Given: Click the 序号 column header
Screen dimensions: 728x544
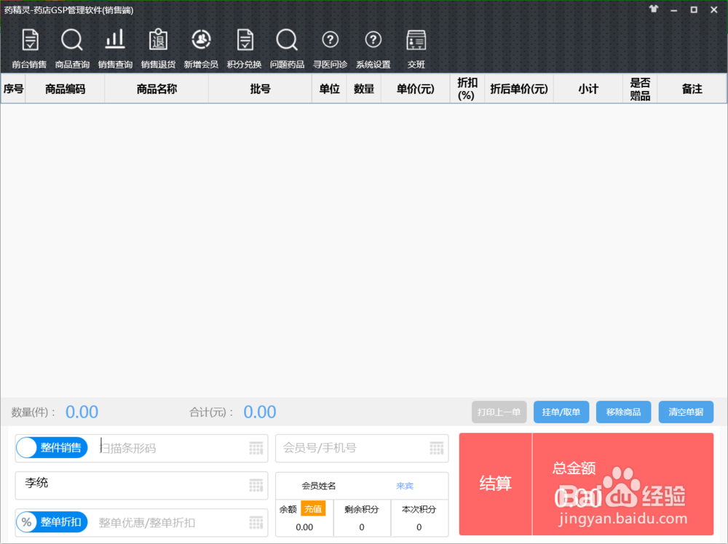Looking at the screenshot, I should point(13,89).
